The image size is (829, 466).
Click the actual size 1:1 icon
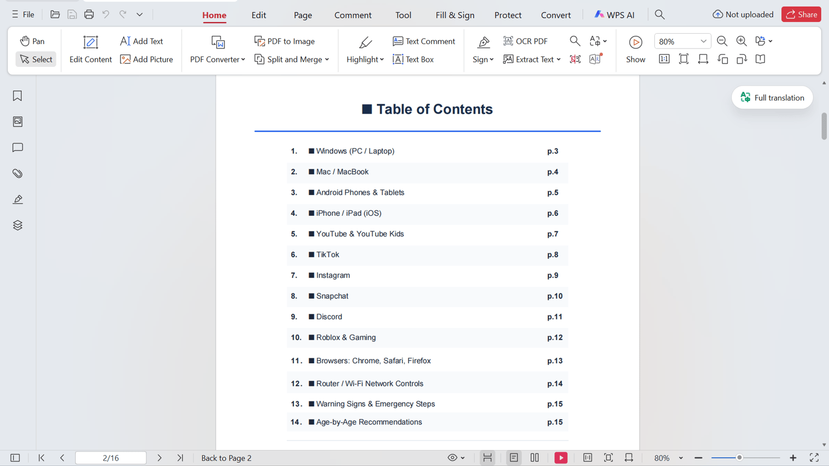tap(664, 59)
